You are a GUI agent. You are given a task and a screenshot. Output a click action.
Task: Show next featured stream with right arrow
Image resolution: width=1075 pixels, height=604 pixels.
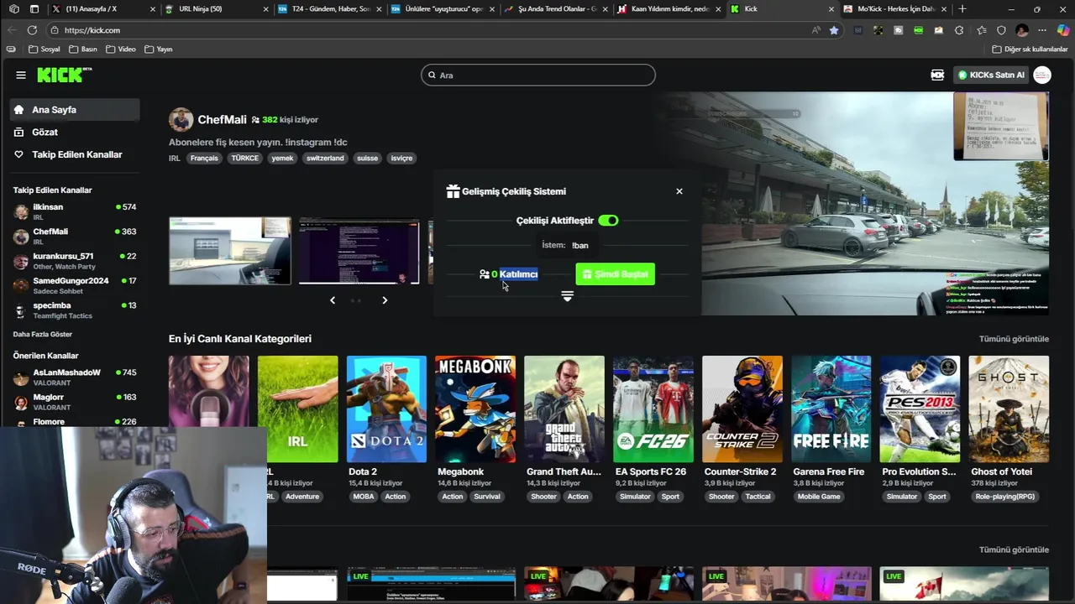click(x=385, y=300)
